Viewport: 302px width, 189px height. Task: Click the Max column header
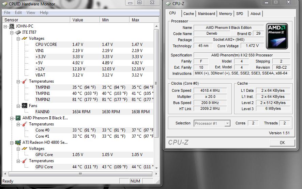pyautogui.click(x=144, y=20)
